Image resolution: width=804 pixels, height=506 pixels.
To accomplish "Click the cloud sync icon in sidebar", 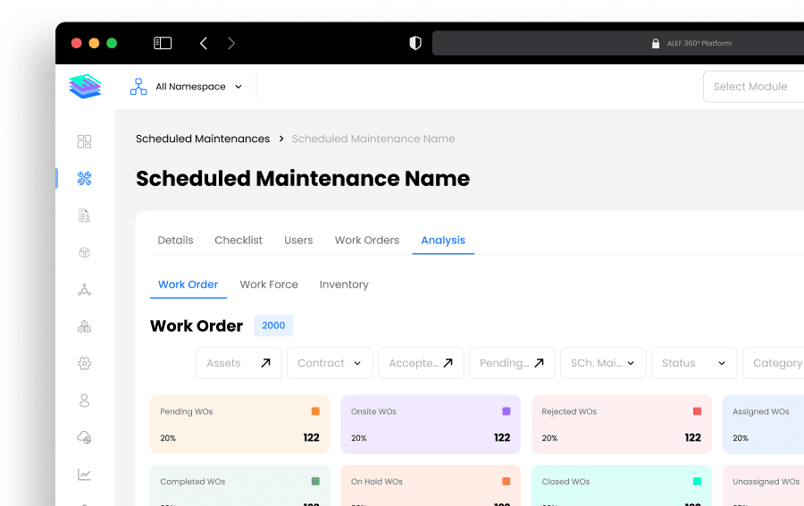I will 85,437.
